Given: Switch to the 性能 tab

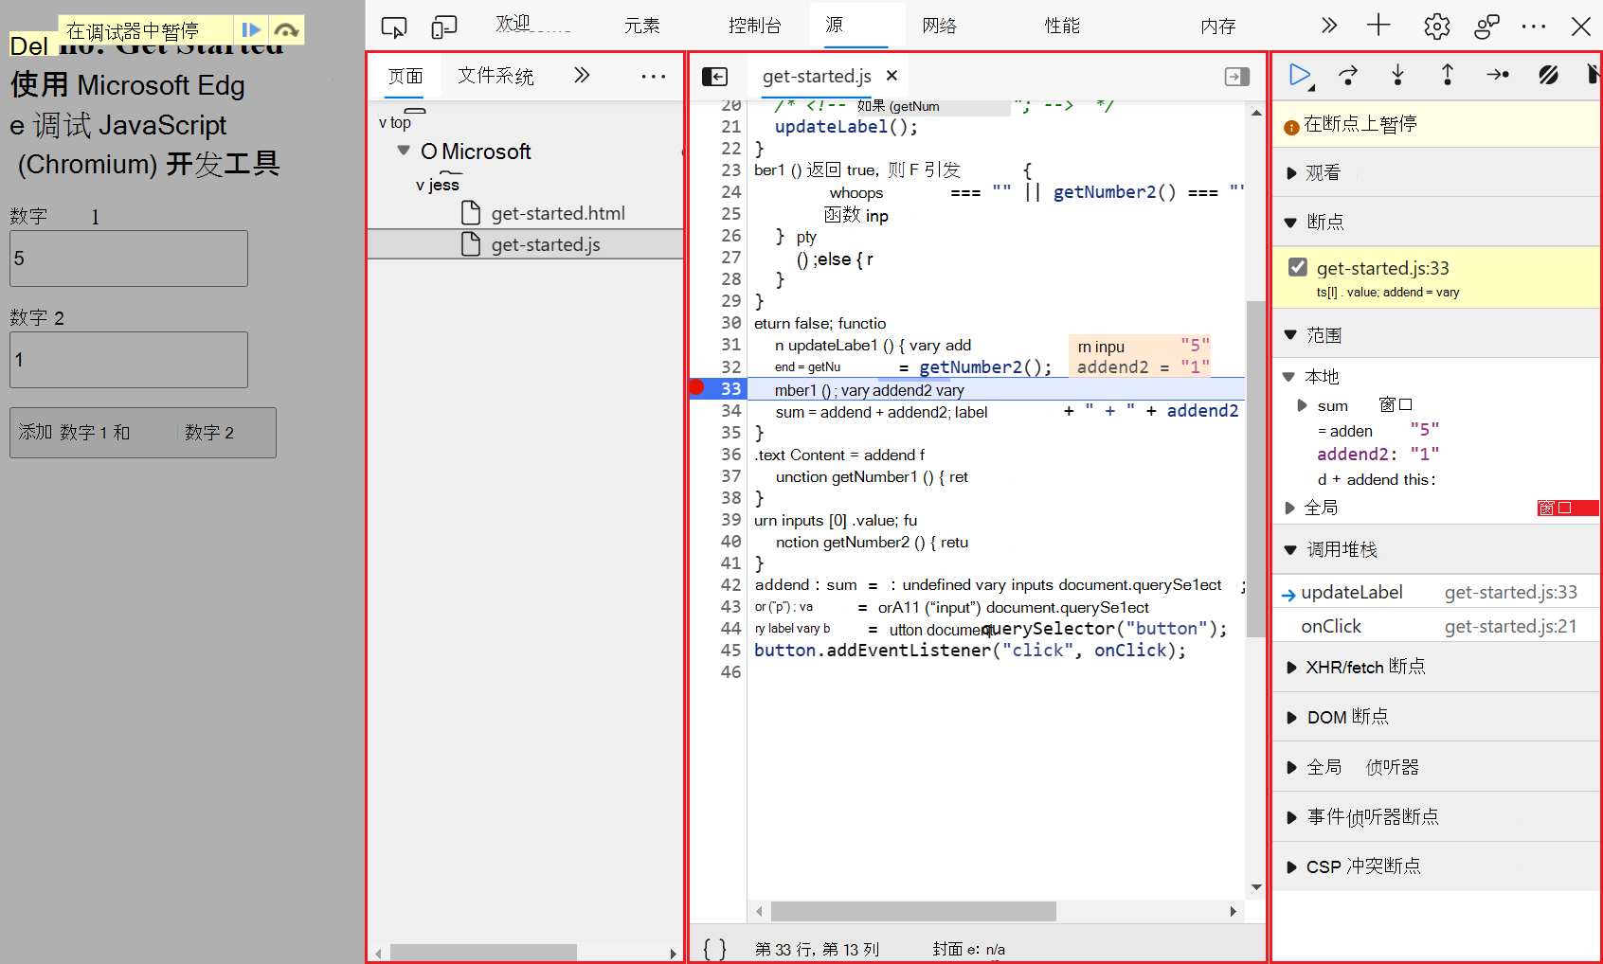Looking at the screenshot, I should (x=1062, y=26).
